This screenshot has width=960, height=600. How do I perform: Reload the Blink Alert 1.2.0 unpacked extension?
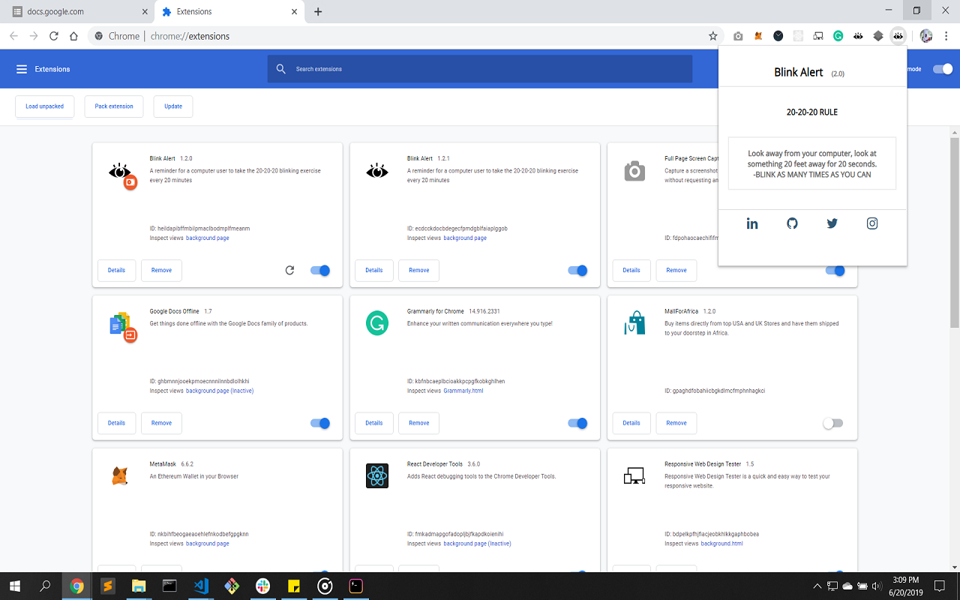(289, 270)
